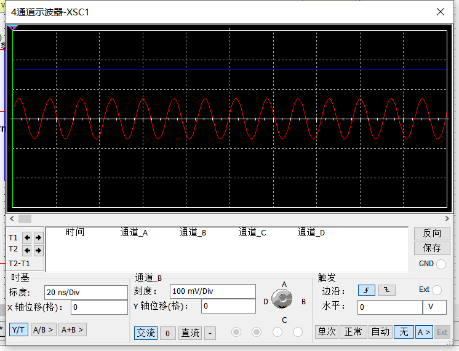Click T1 cursor left arrow
Image resolution: width=459 pixels, height=351 pixels.
click(27, 237)
